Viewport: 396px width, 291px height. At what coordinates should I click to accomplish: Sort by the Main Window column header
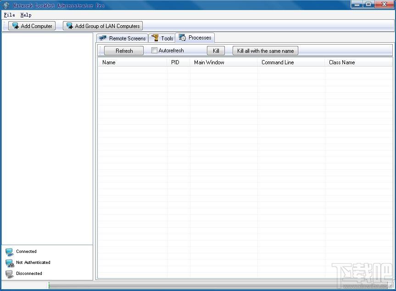point(223,62)
